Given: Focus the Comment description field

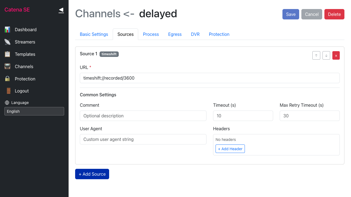Looking at the screenshot, I should (143, 116).
